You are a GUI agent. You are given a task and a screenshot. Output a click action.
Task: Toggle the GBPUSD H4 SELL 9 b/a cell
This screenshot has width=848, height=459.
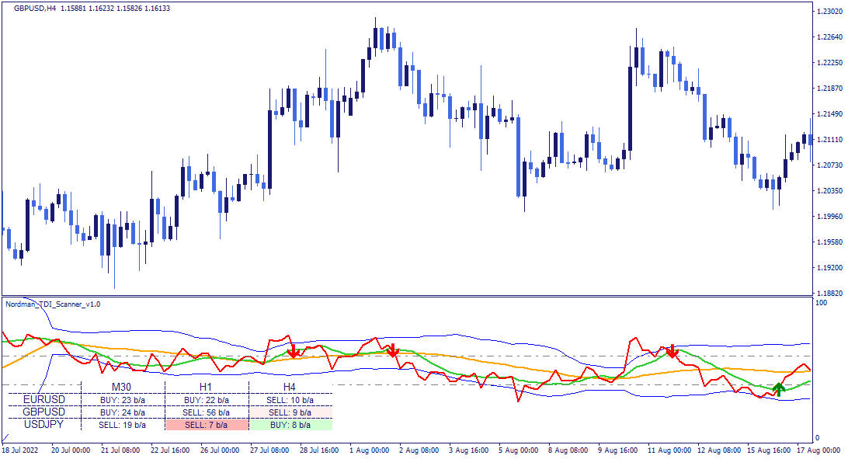tap(290, 412)
